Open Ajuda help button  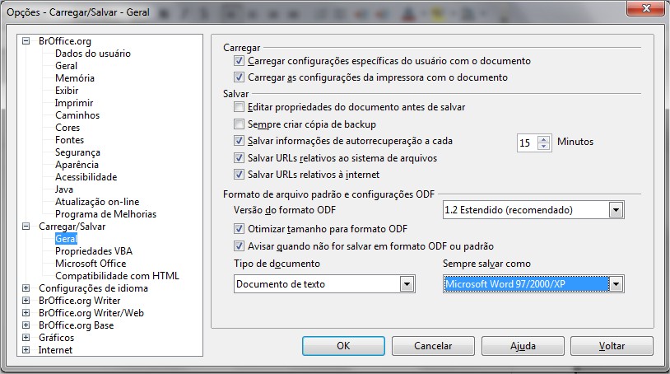(x=523, y=346)
